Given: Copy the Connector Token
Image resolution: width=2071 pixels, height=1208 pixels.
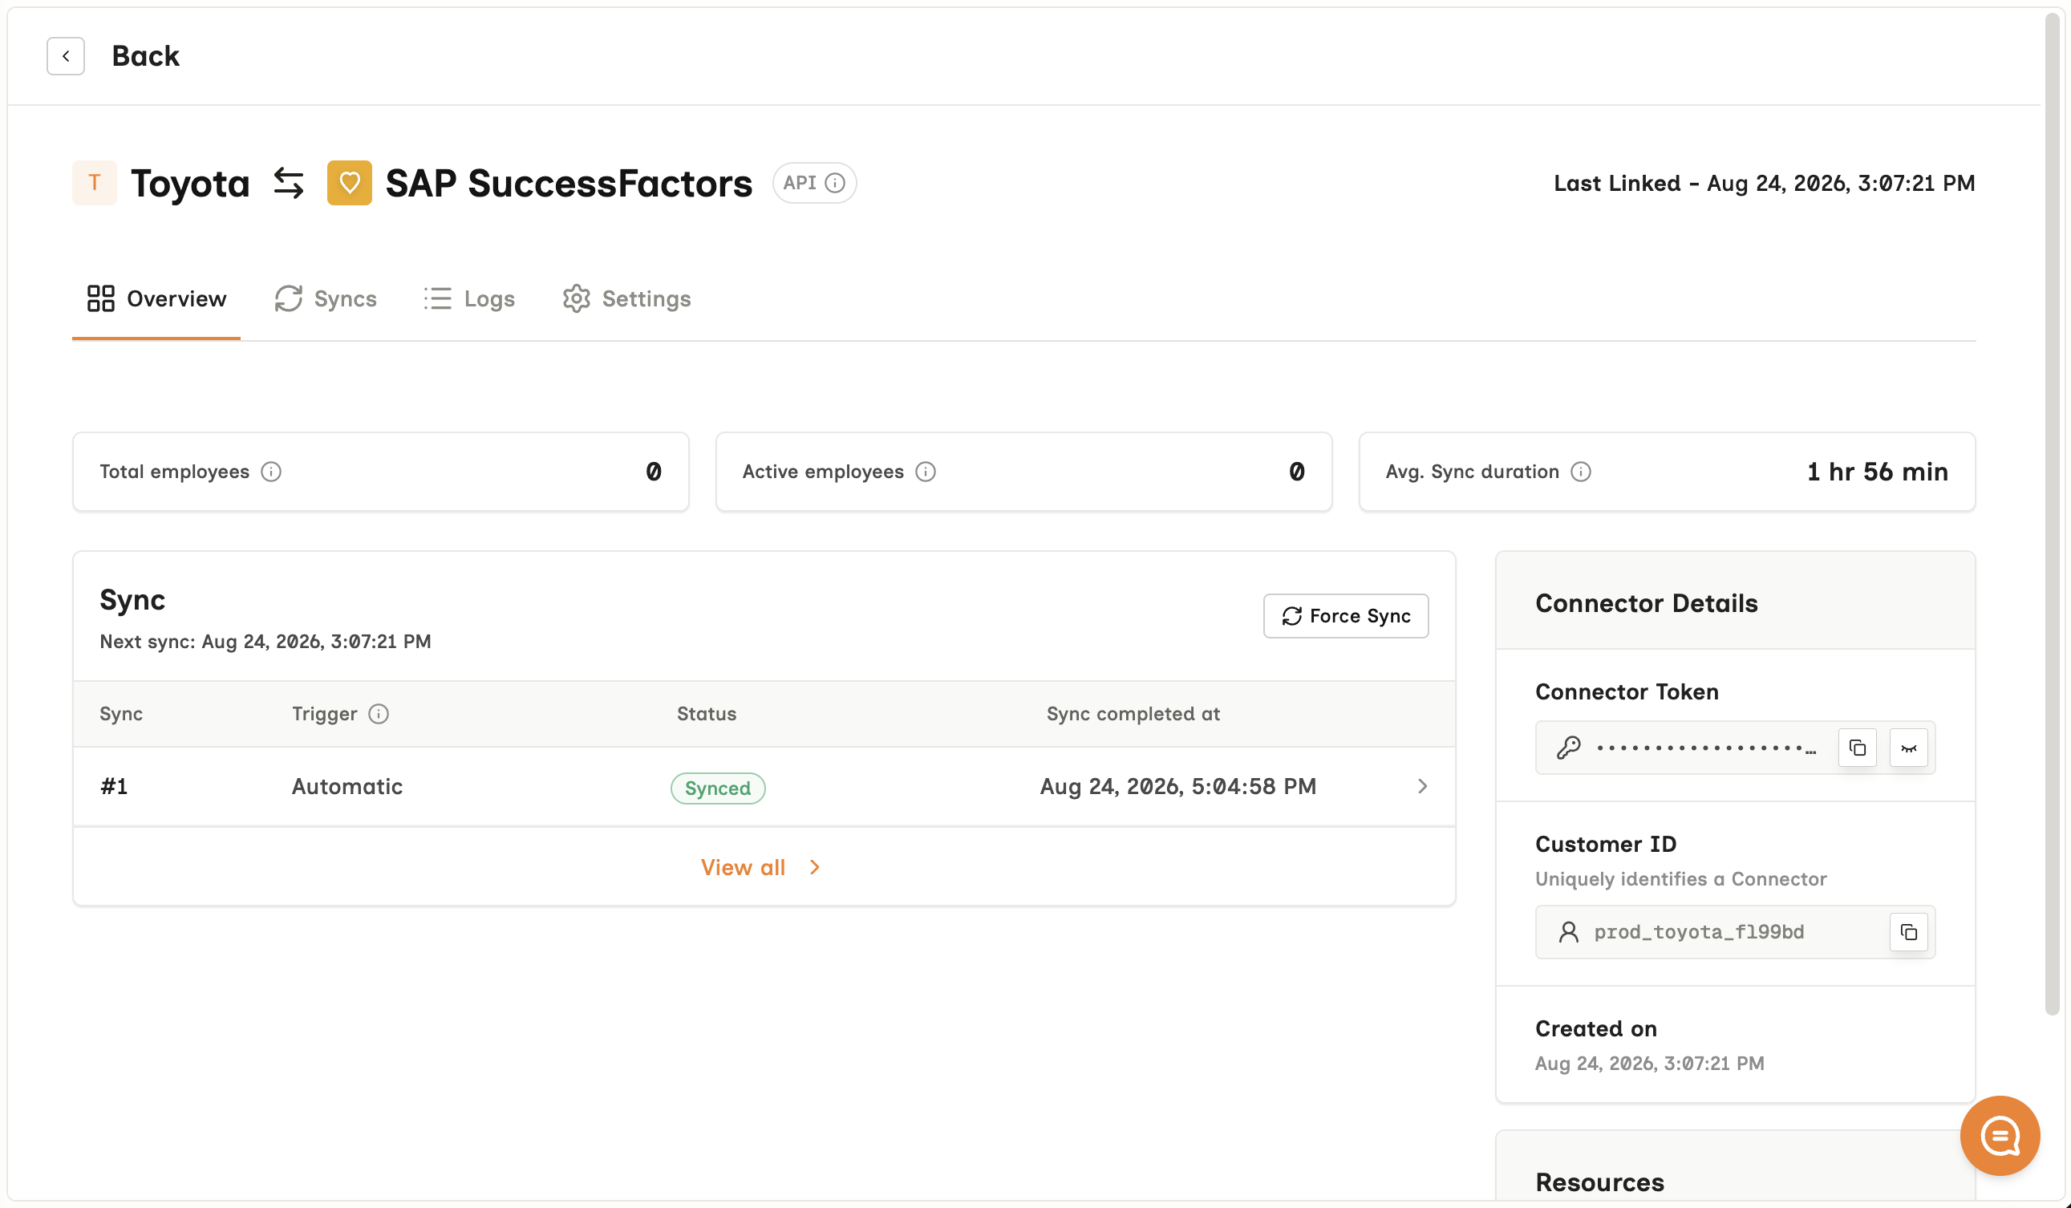Looking at the screenshot, I should click(x=1858, y=748).
